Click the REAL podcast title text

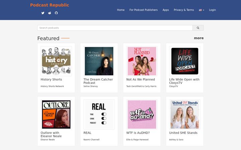tap(87, 133)
